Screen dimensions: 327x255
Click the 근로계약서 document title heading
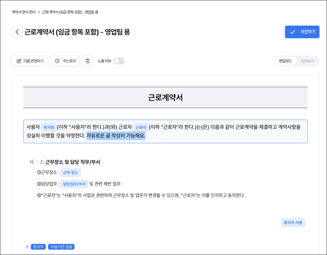tap(165, 97)
